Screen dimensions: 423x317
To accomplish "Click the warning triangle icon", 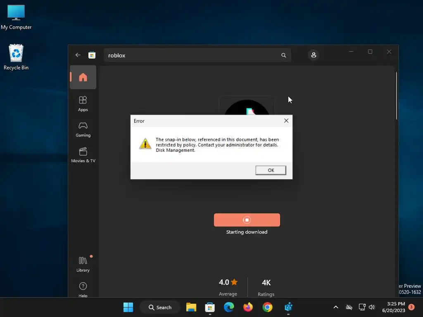I will 145,144.
